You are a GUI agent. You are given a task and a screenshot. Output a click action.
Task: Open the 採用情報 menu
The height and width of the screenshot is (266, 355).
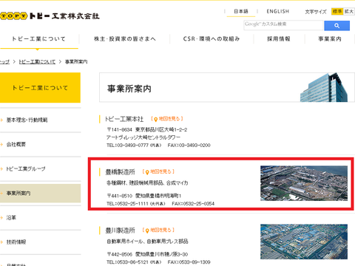[x=279, y=39]
